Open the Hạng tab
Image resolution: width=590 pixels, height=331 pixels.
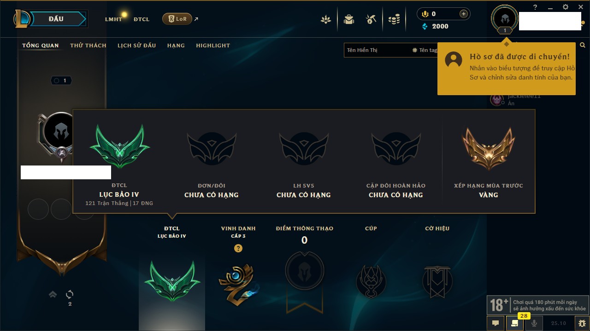pyautogui.click(x=176, y=46)
